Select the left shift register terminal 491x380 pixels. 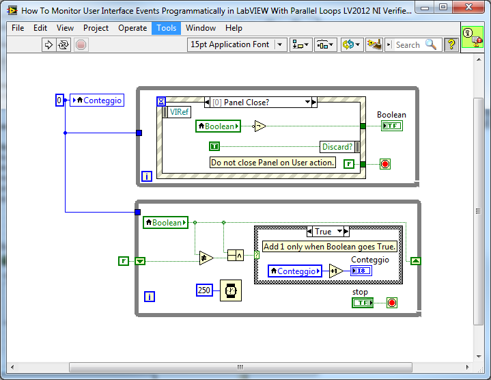pyautogui.click(x=140, y=261)
